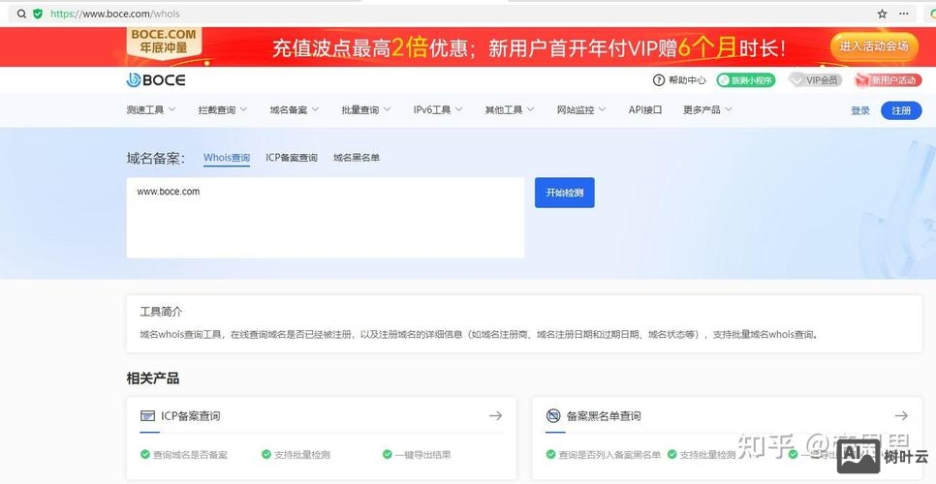This screenshot has height=484, width=936.
Task: Expand the 域名备案 dropdown menu
Action: point(295,109)
